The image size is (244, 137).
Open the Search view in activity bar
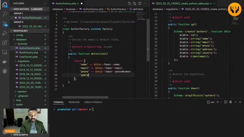click(5, 14)
